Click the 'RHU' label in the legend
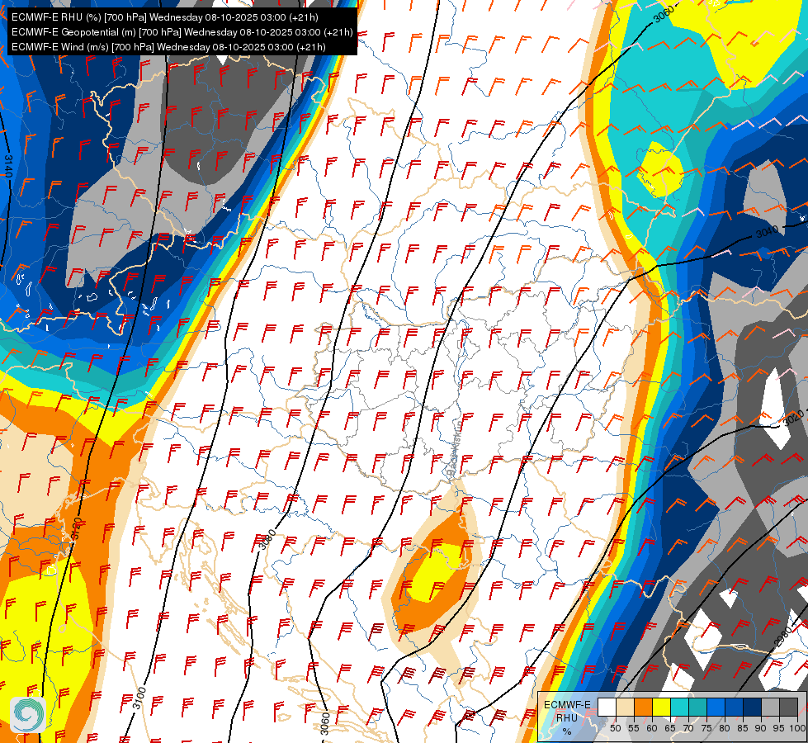This screenshot has width=808, height=743. click(567, 718)
